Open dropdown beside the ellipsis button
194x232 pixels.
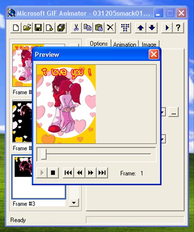tap(163, 112)
